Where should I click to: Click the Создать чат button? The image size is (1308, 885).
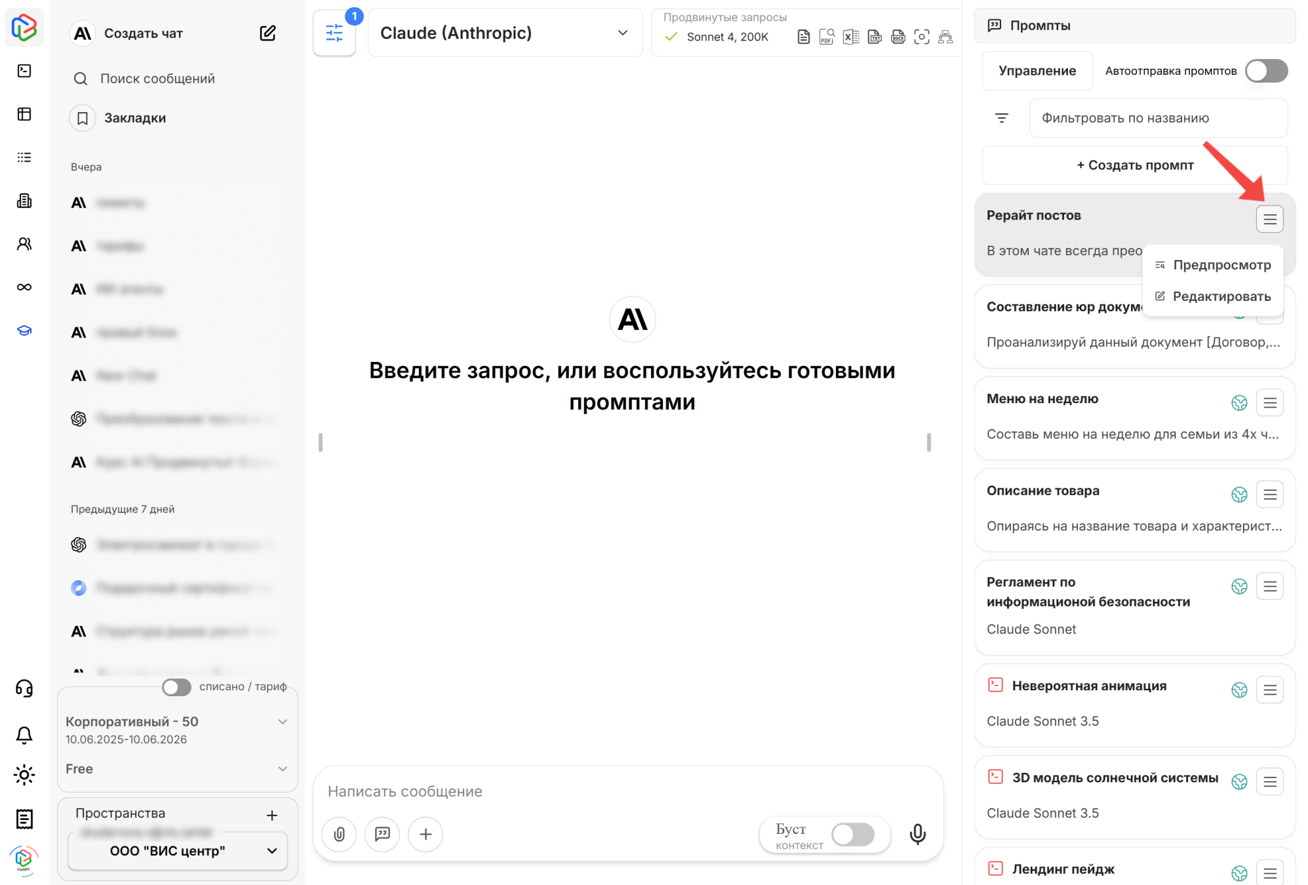point(127,33)
